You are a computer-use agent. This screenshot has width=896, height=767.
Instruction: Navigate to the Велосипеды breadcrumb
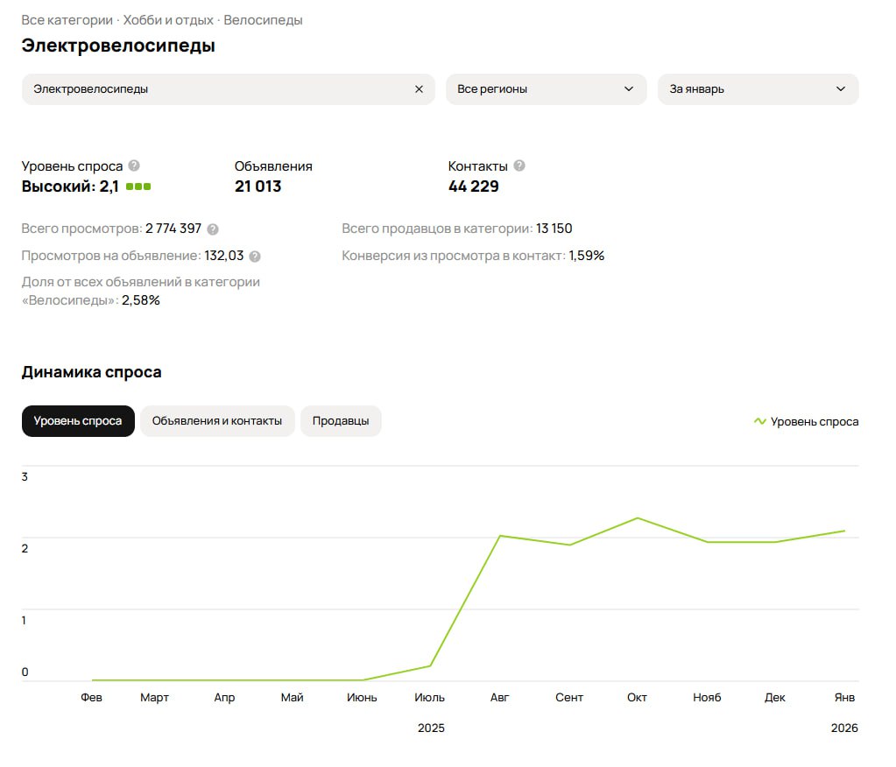(x=263, y=20)
